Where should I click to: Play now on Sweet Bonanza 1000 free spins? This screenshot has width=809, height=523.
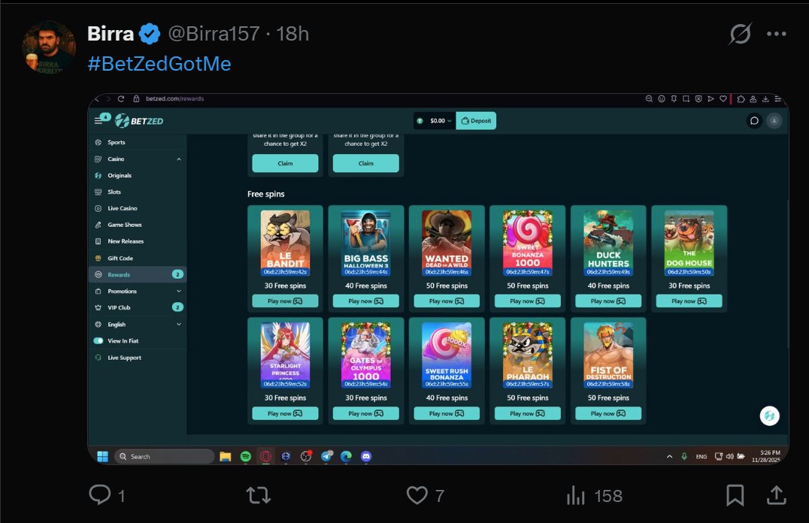[527, 300]
